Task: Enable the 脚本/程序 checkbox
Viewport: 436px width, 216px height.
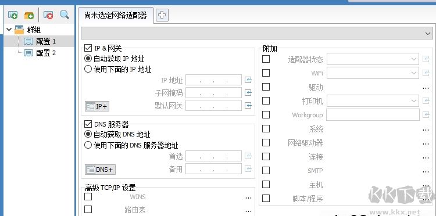Action: click(x=266, y=198)
